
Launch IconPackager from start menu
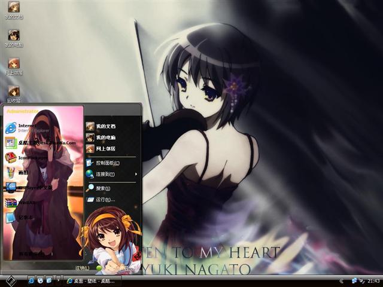coord(27,158)
